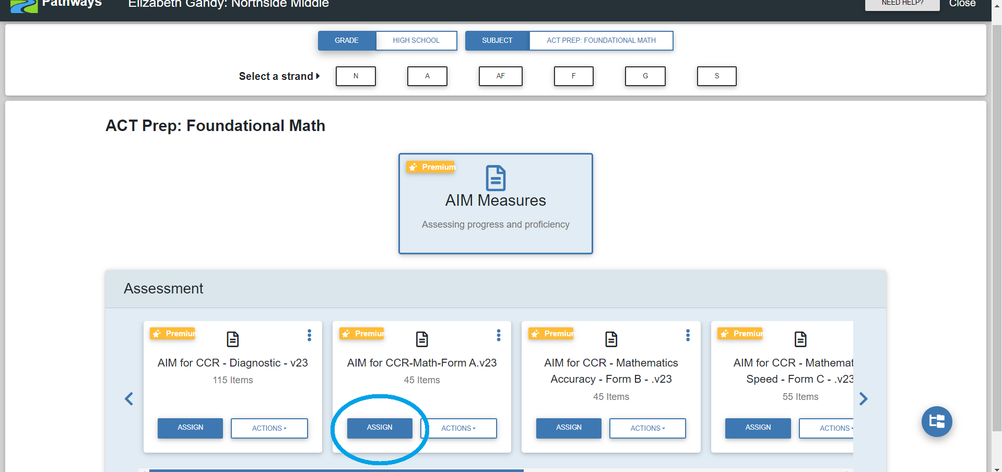
Task: Click ACT Prep: Foundational Math heading
Action: [215, 126]
